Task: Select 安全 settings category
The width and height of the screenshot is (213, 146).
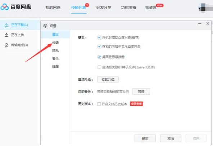Action: click(x=55, y=58)
